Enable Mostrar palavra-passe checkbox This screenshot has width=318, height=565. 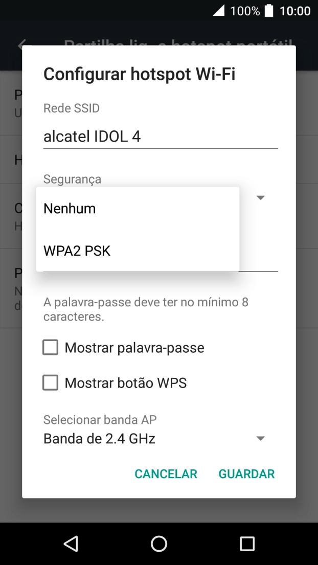(50, 347)
